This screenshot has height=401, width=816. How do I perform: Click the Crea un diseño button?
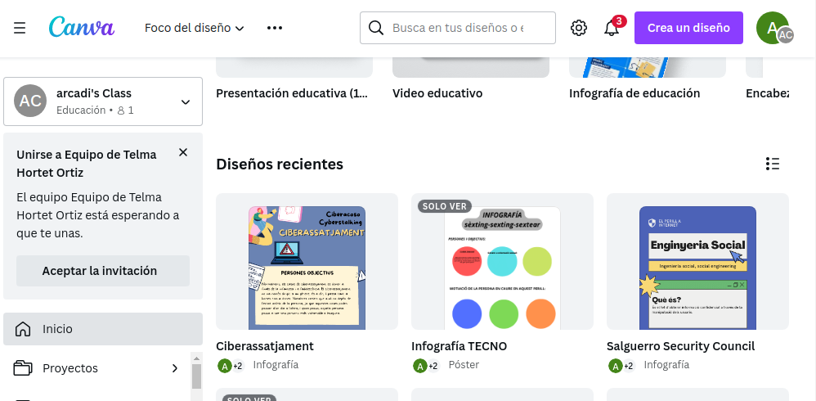(688, 28)
